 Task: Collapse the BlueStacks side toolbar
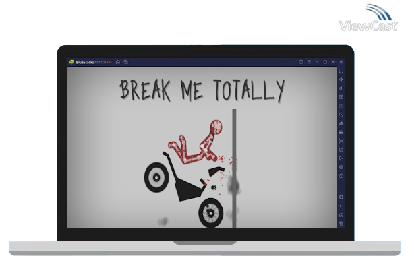[x=341, y=62]
